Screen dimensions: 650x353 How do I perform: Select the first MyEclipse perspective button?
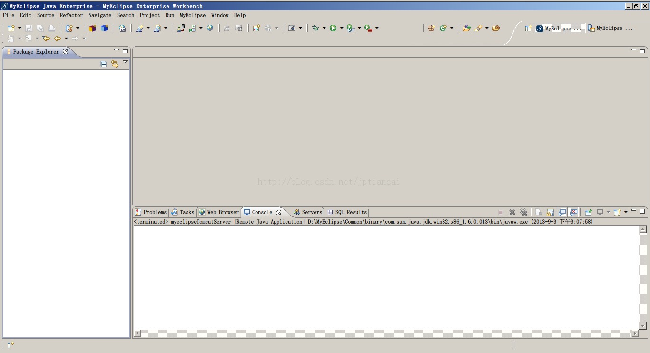[x=560, y=29]
